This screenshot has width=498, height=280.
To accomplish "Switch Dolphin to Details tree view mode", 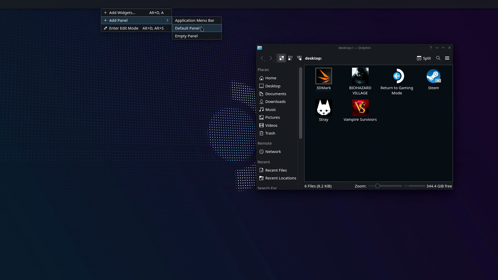I will (x=299, y=58).
